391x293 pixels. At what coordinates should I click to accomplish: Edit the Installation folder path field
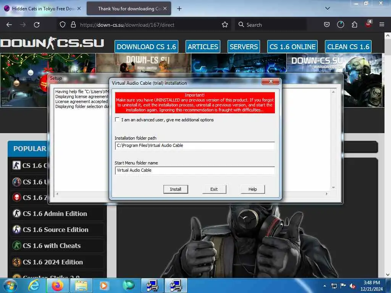(195, 145)
